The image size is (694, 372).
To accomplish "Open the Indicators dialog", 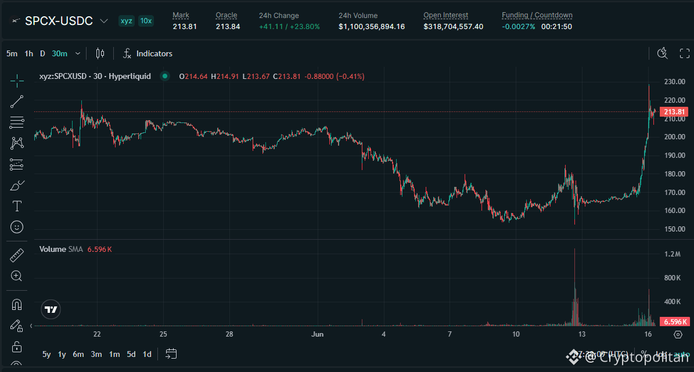I will pyautogui.click(x=148, y=53).
